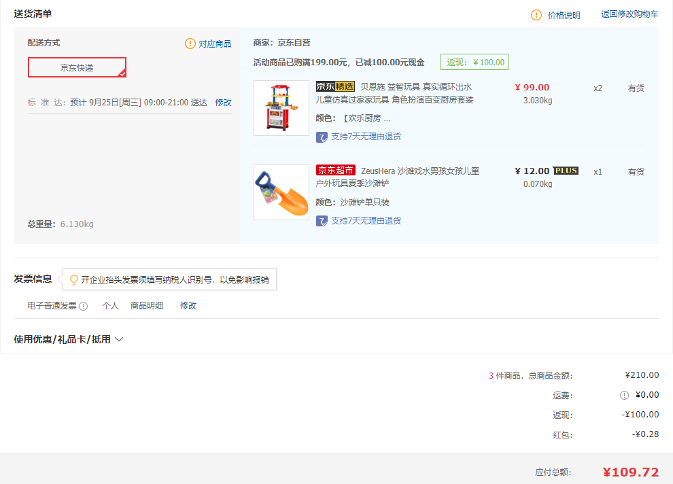Open 贝恩施 益智玩具 product title
673x484 pixels.
394,93
